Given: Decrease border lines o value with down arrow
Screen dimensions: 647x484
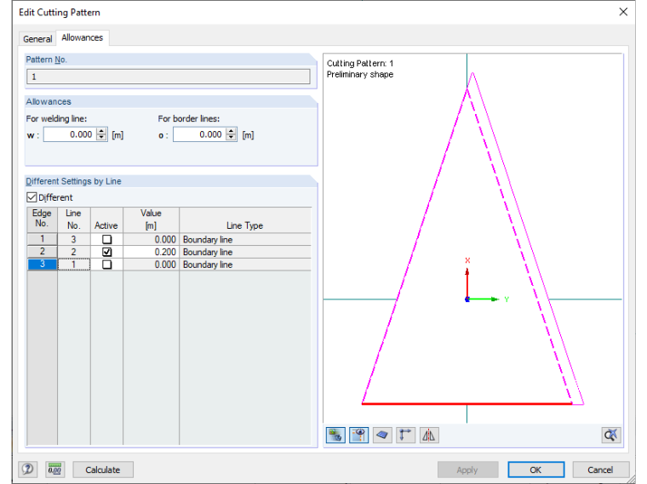Looking at the screenshot, I should (232, 138).
